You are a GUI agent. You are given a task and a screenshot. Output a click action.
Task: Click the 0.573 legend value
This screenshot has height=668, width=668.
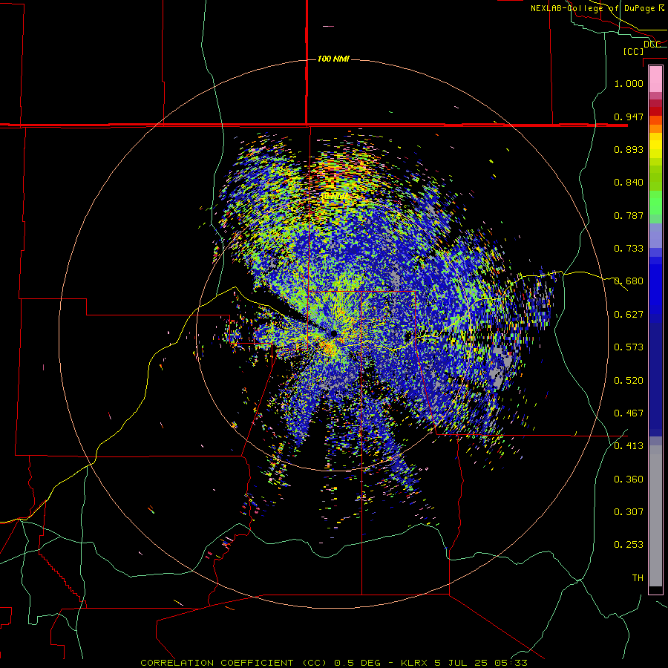tap(629, 347)
